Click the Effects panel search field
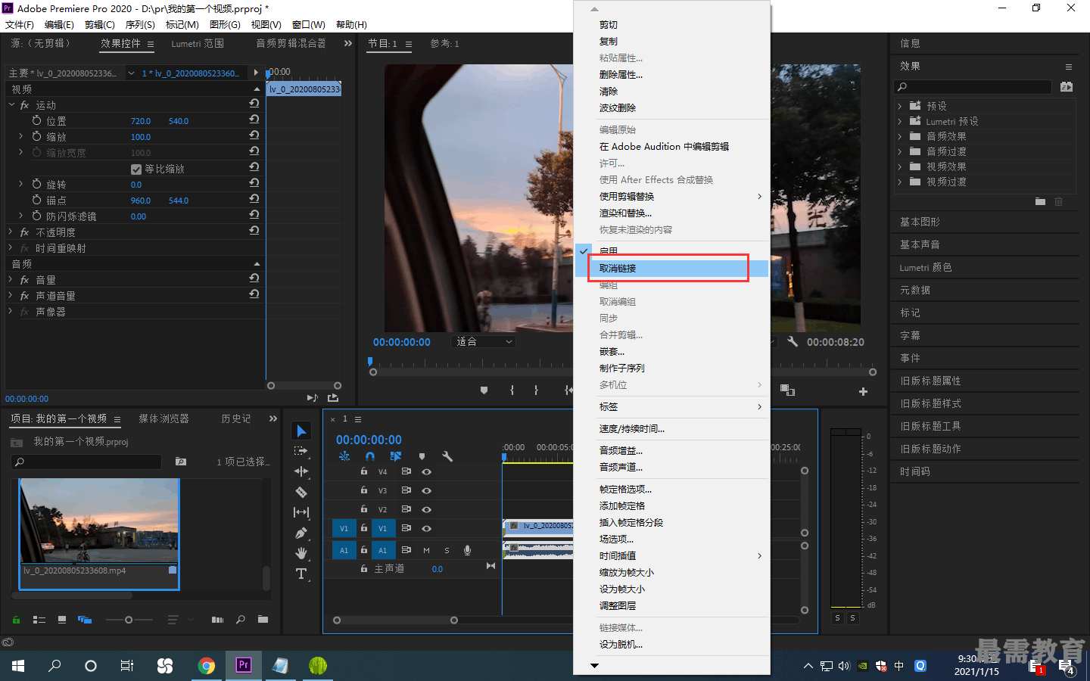The image size is (1090, 681). coord(973,87)
